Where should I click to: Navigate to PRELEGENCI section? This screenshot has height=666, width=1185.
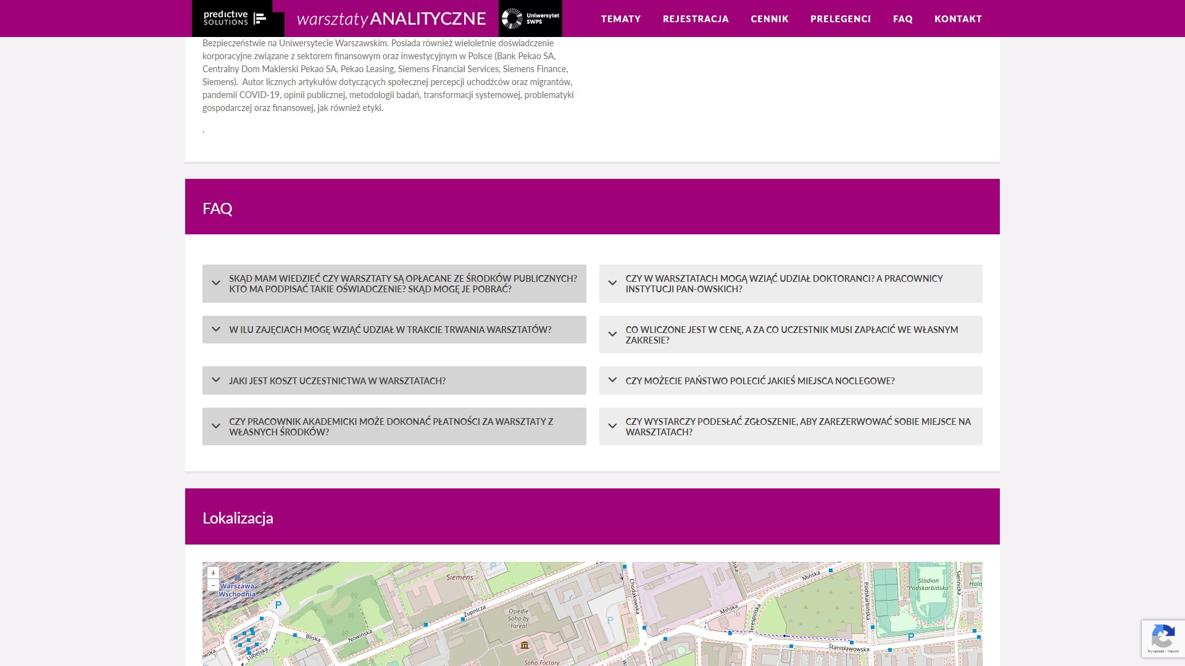(x=841, y=19)
